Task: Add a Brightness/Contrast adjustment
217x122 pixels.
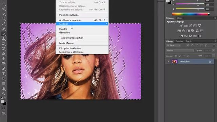Action: point(181,26)
